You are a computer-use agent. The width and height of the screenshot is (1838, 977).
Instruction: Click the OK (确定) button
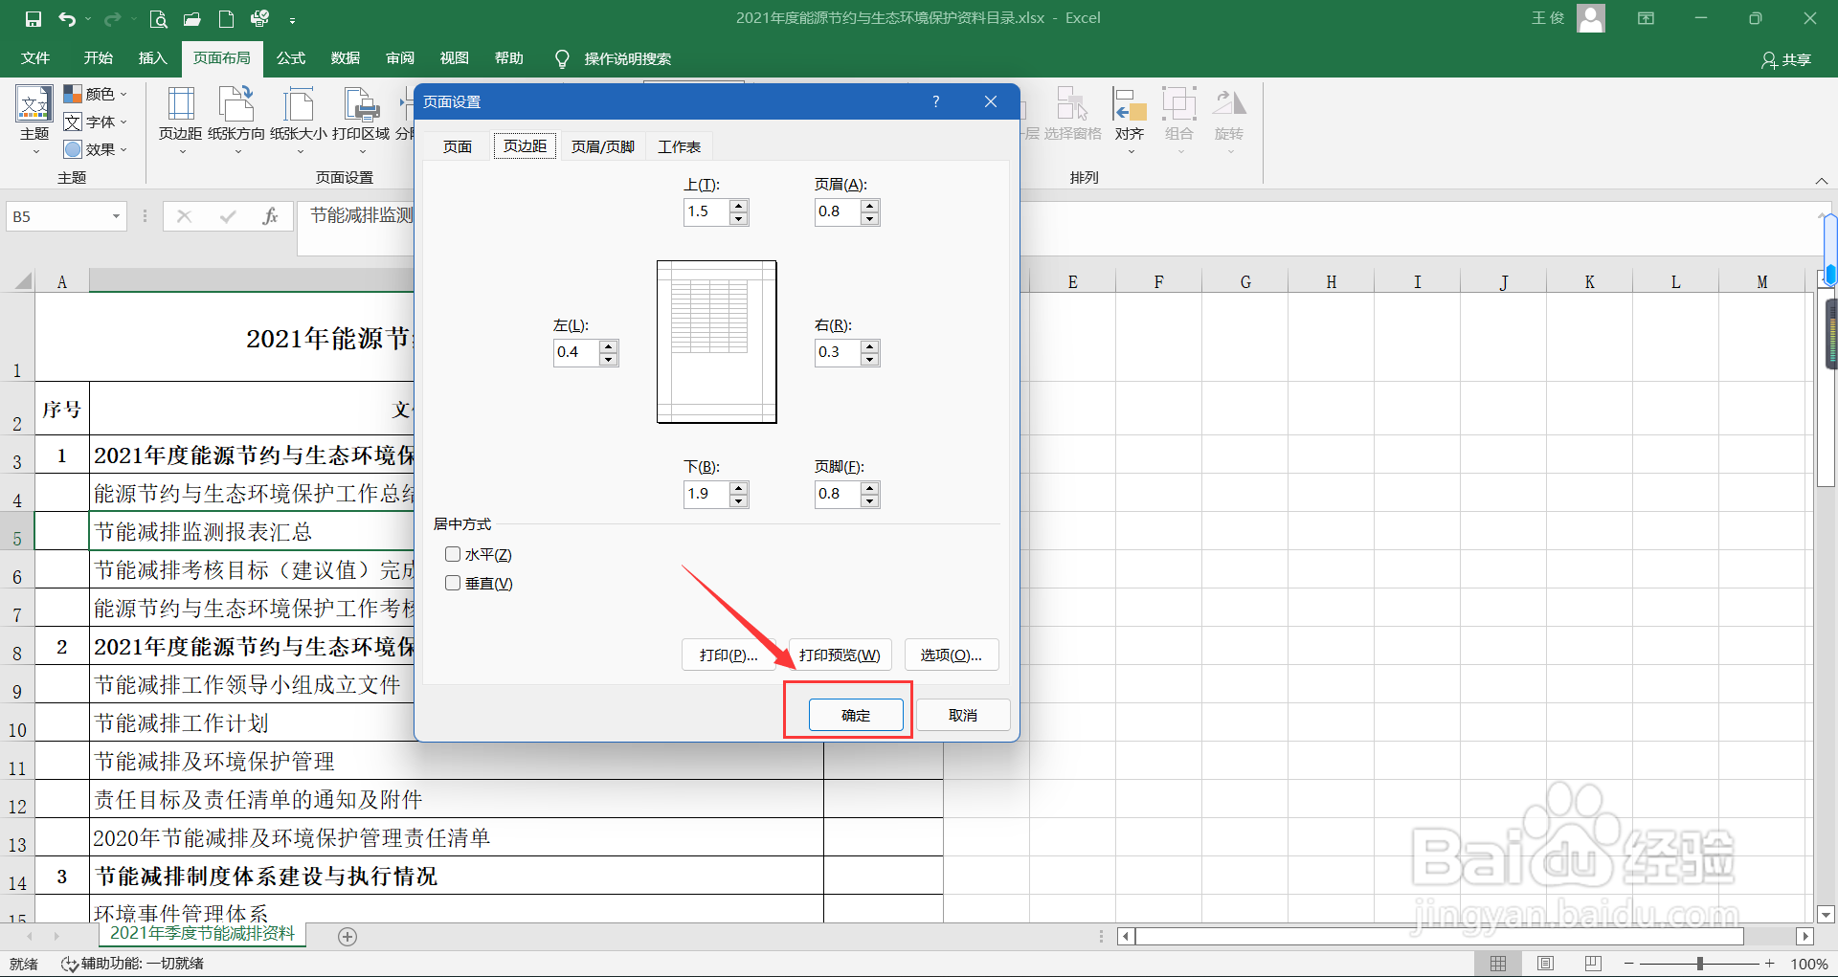pos(856,715)
